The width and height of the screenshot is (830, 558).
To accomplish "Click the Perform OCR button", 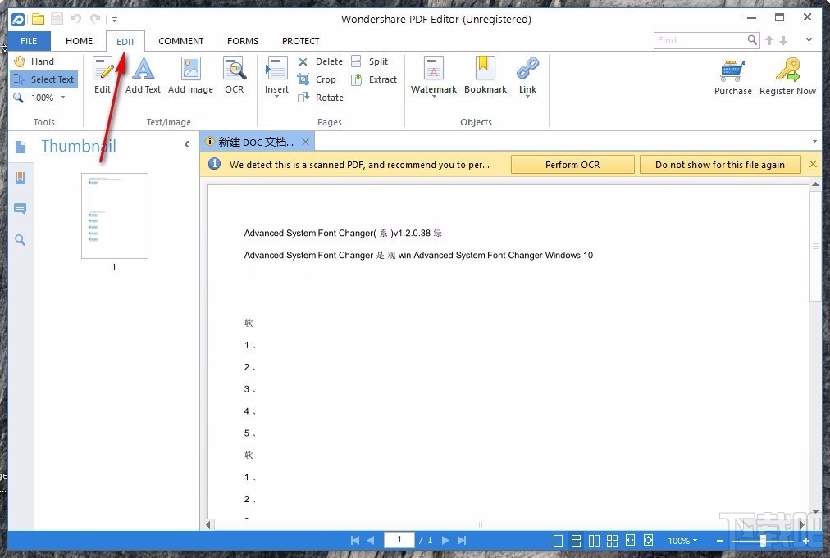I will tap(572, 165).
